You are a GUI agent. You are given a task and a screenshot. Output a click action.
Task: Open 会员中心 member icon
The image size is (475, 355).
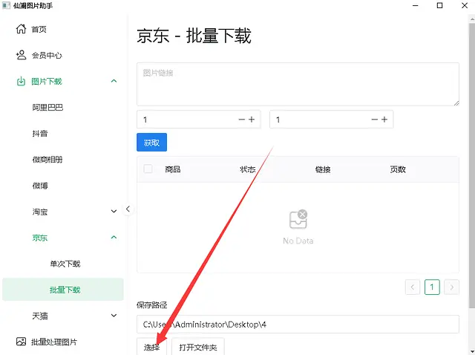(21, 55)
